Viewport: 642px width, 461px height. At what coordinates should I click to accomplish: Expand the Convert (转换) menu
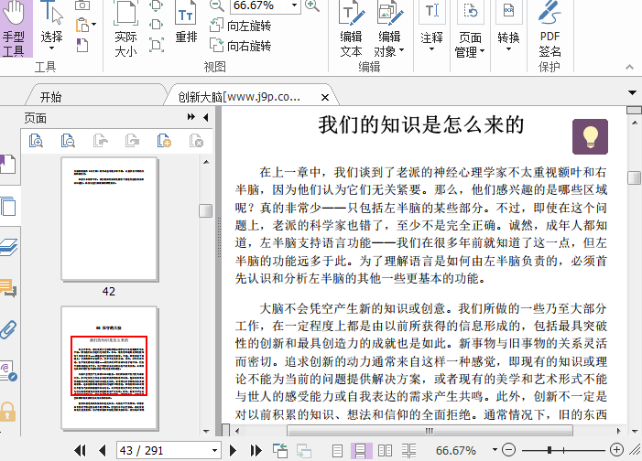pyautogui.click(x=508, y=27)
